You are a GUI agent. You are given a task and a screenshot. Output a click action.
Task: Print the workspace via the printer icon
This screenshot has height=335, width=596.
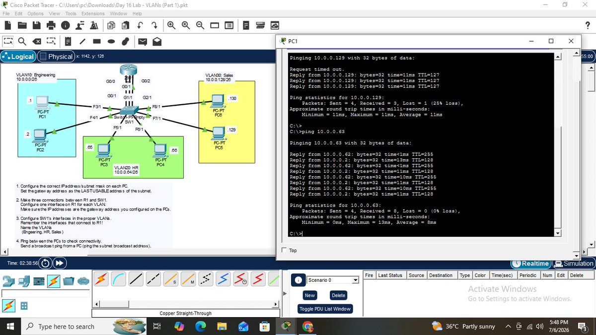point(51,25)
